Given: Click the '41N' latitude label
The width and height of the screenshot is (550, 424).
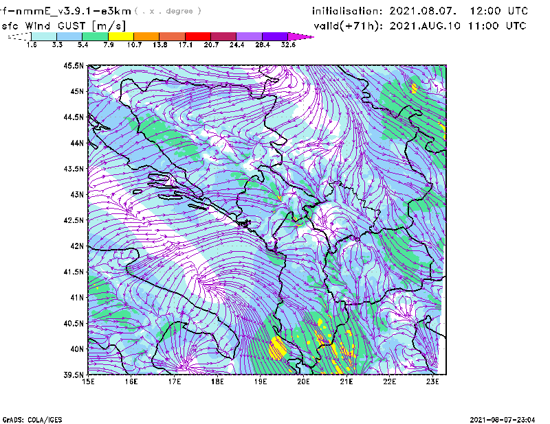Looking at the screenshot, I should (x=77, y=298).
